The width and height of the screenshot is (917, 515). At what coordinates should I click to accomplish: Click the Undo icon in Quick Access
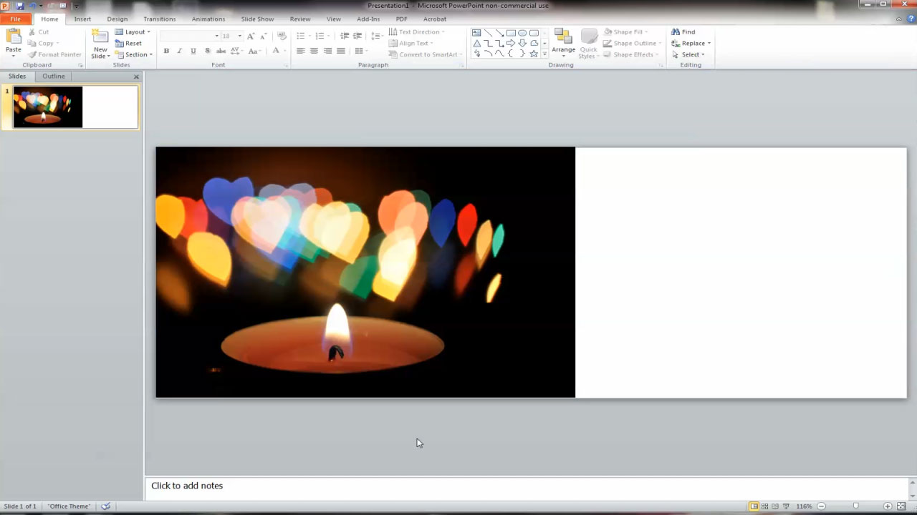tap(33, 6)
